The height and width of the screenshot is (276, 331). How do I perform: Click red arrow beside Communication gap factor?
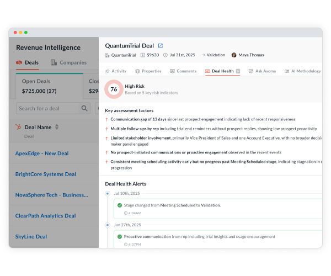point(107,120)
